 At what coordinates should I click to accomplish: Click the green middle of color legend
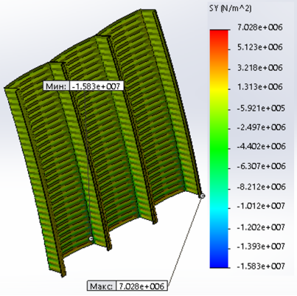tap(219, 148)
